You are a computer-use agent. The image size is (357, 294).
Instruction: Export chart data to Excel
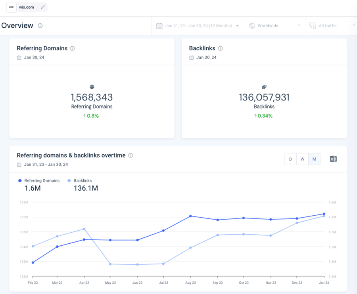pos(333,159)
